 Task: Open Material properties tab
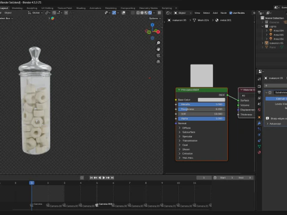[x=259, y=152]
